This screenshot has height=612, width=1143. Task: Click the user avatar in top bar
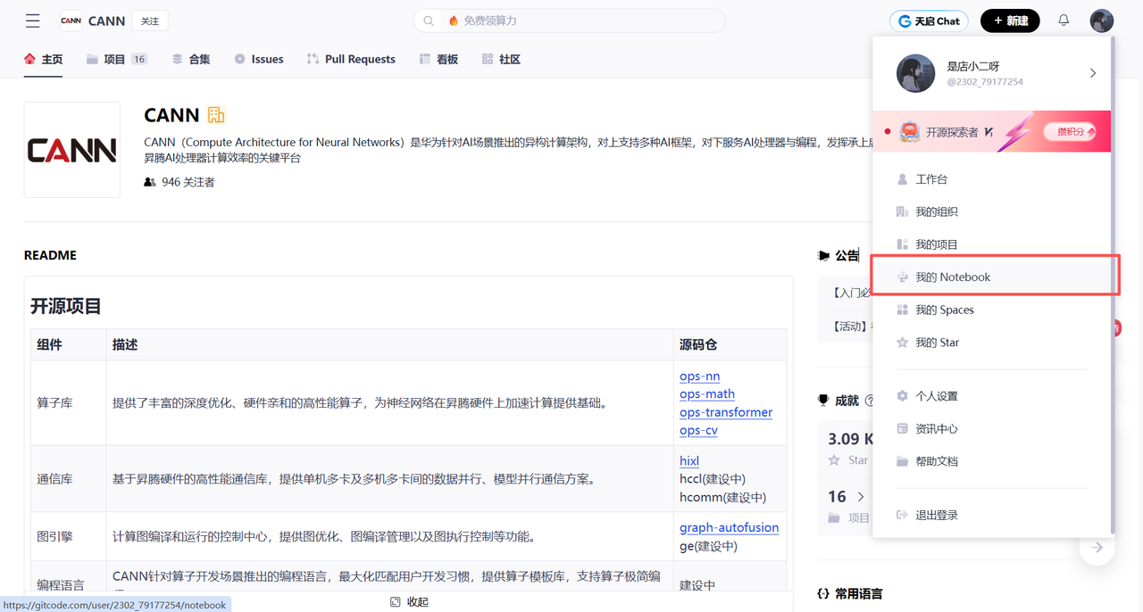[1101, 21]
